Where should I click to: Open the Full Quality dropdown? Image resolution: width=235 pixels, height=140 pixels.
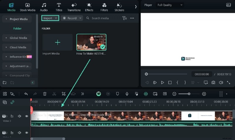[170, 5]
